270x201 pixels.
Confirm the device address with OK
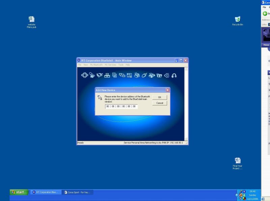pyautogui.click(x=160, y=97)
